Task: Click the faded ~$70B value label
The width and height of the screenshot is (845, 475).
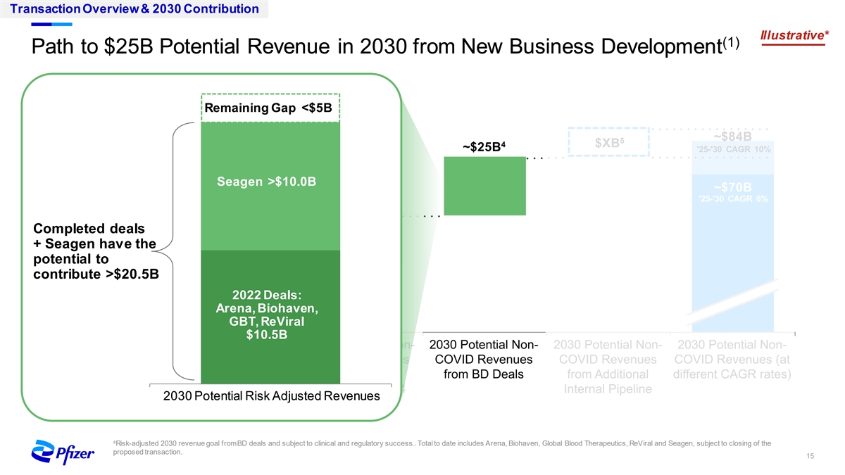Action: pos(732,187)
